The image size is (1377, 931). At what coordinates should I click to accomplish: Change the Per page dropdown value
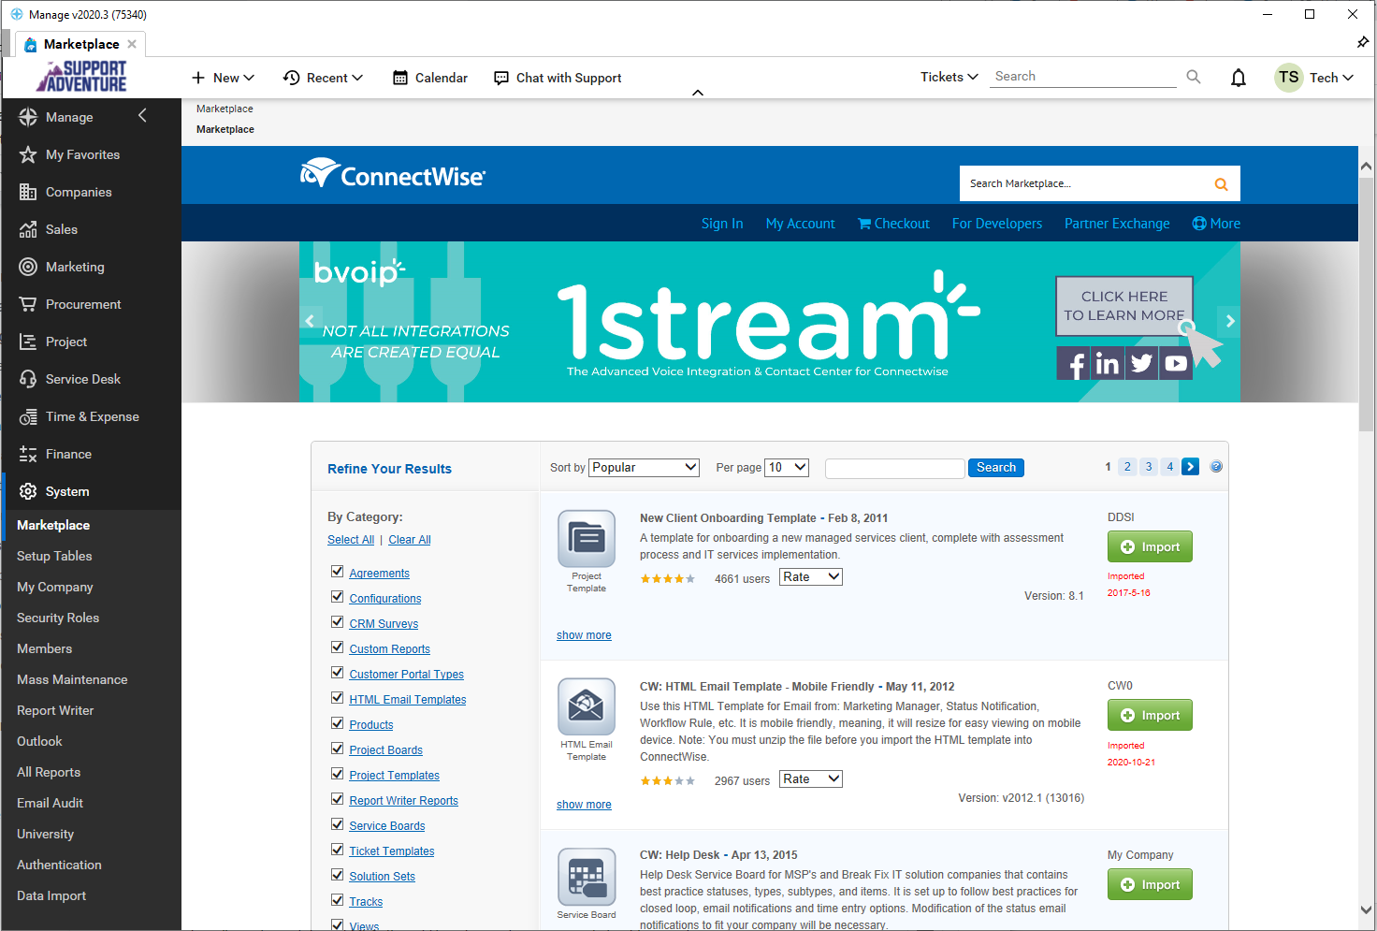[x=786, y=467]
